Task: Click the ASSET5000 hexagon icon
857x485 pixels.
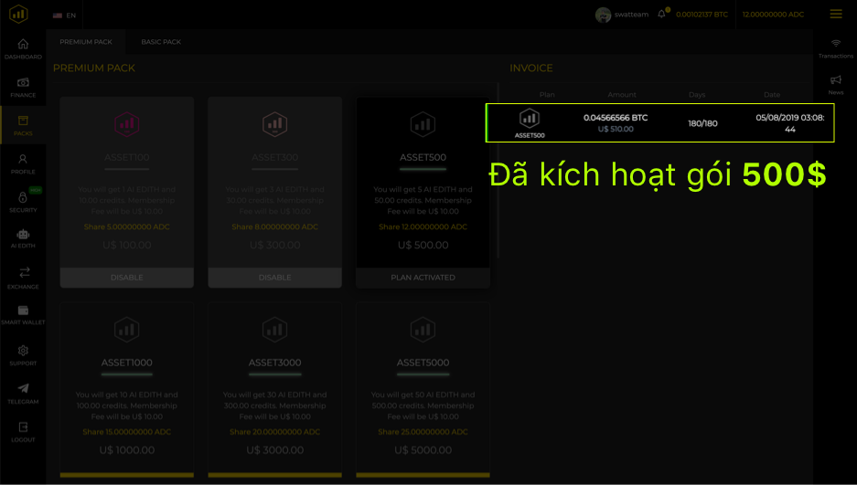Action: point(423,330)
